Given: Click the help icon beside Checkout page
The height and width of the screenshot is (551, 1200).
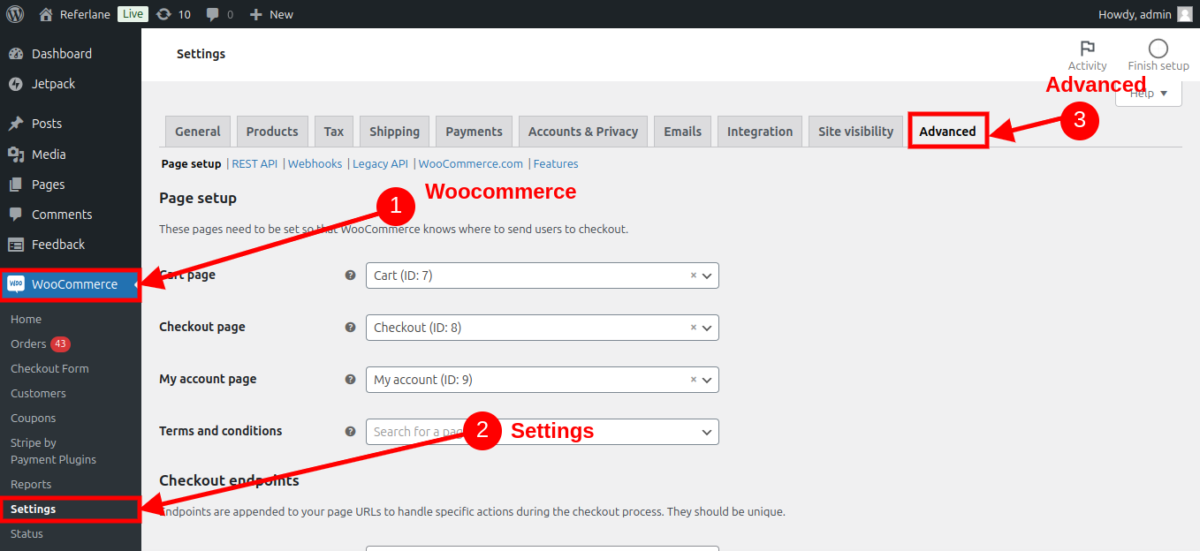Looking at the screenshot, I should point(350,327).
